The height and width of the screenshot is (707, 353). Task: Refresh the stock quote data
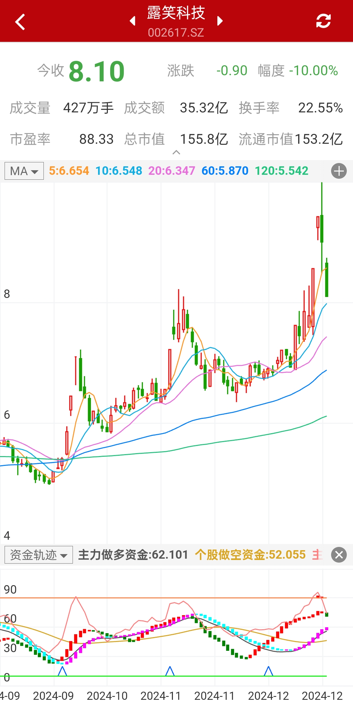[323, 21]
